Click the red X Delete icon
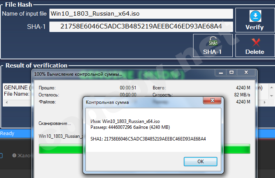 [x=256, y=43]
